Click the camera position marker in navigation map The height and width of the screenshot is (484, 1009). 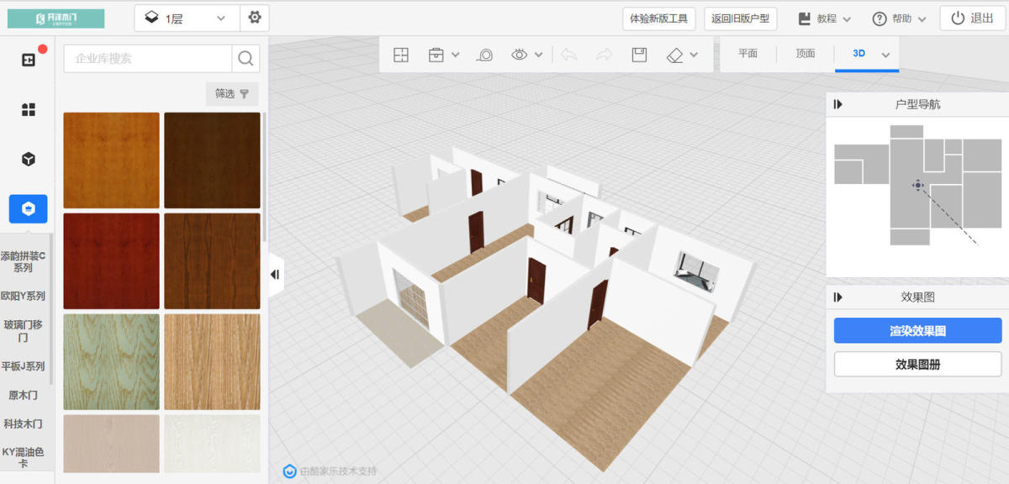point(918,185)
